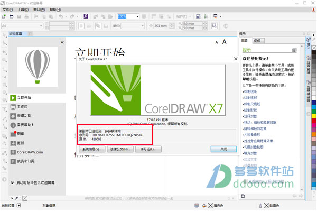317x211 pixels.
Task: Click the trash icon in Hints docker
Action: pos(243,196)
